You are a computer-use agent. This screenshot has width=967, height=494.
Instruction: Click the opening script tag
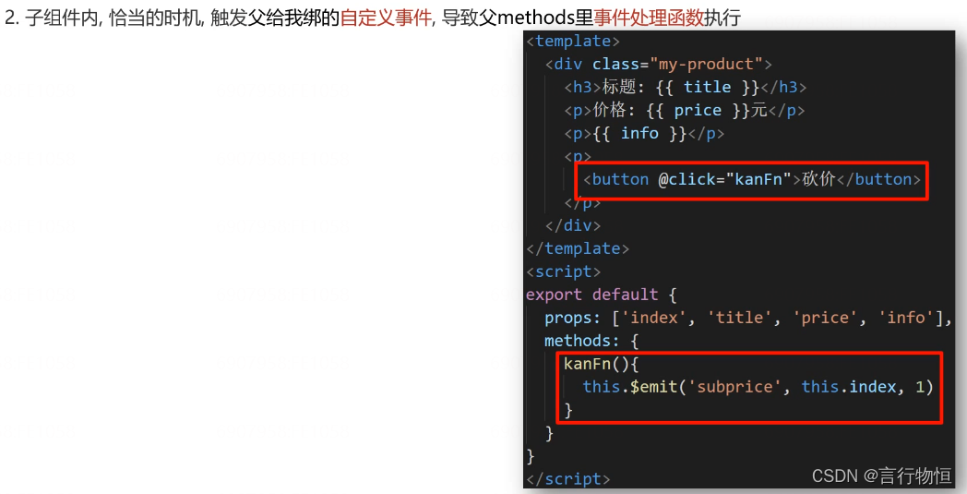563,272
